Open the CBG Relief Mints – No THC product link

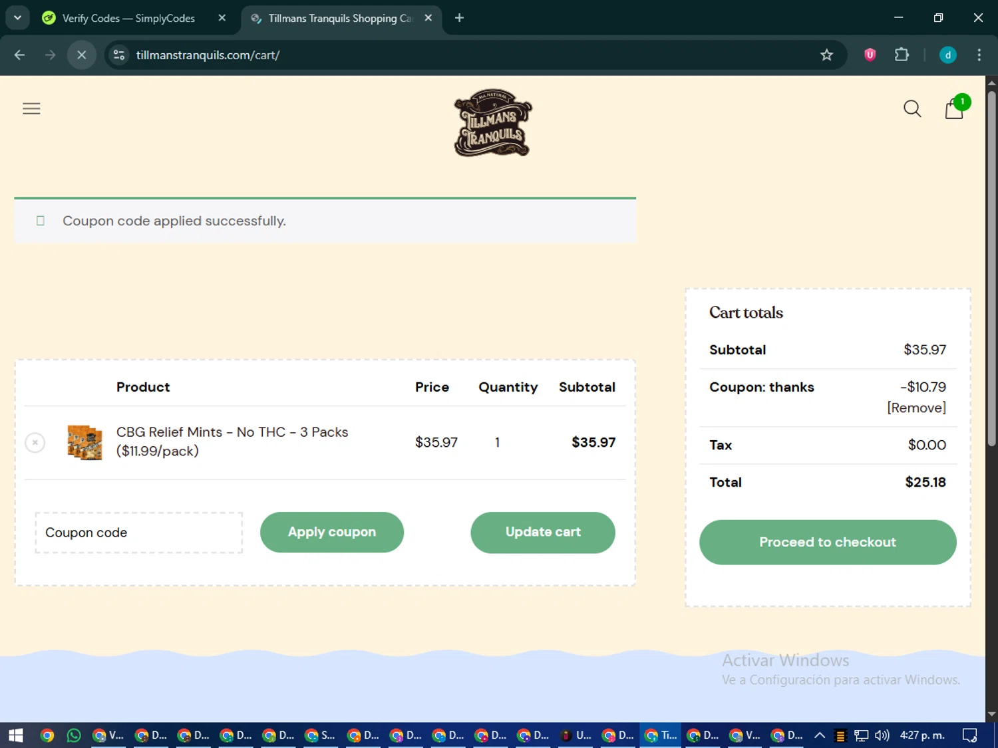[x=232, y=441]
